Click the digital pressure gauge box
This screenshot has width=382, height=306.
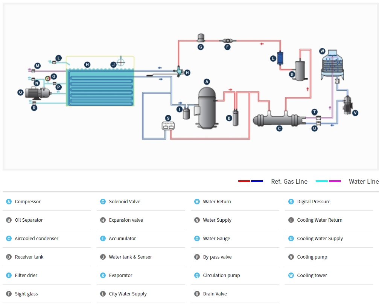168,126
